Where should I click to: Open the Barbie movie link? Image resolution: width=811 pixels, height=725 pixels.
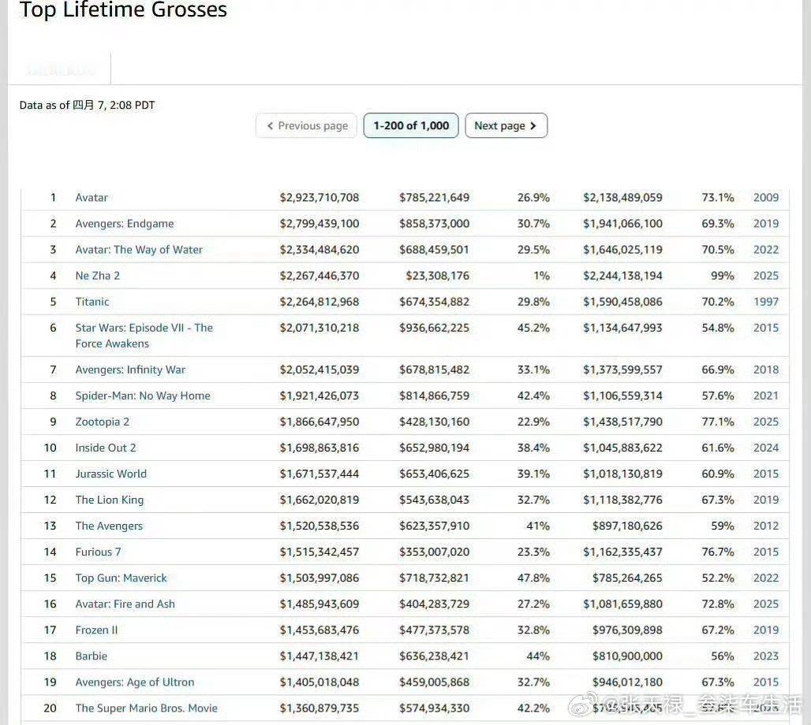pyautogui.click(x=92, y=656)
